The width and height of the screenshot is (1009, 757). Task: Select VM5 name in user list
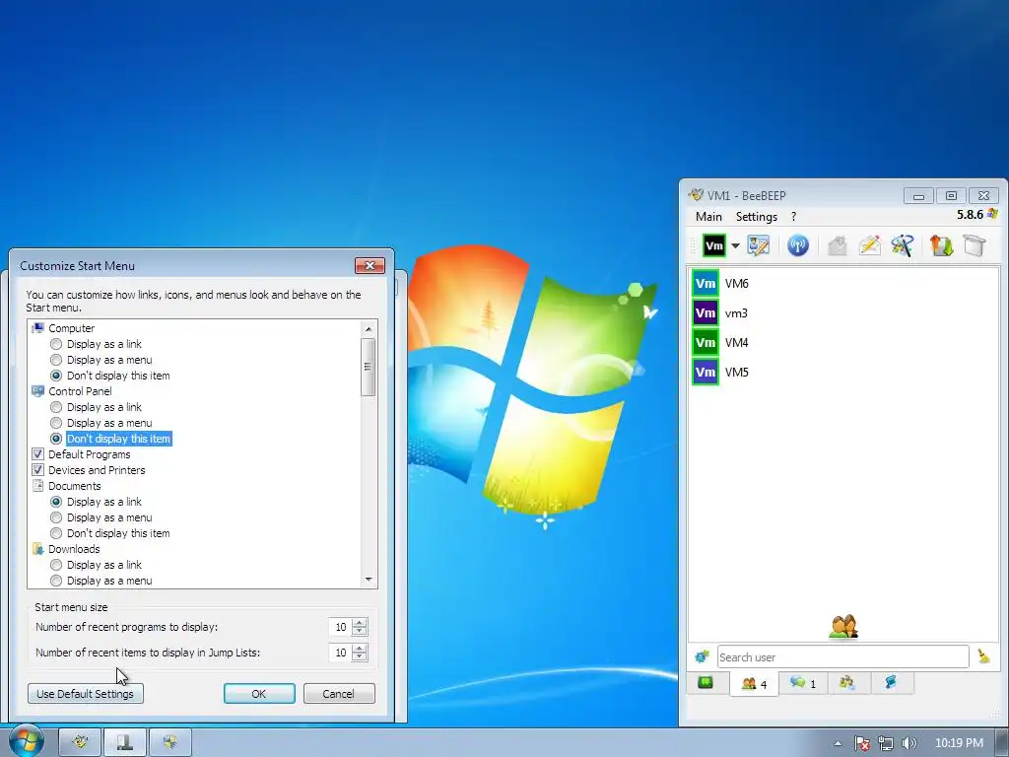(737, 372)
